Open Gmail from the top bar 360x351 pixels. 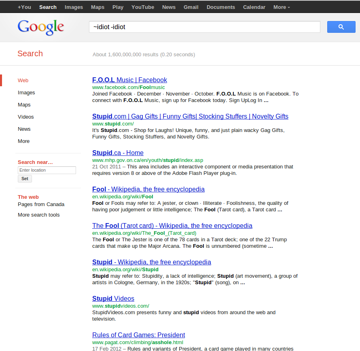191,7
